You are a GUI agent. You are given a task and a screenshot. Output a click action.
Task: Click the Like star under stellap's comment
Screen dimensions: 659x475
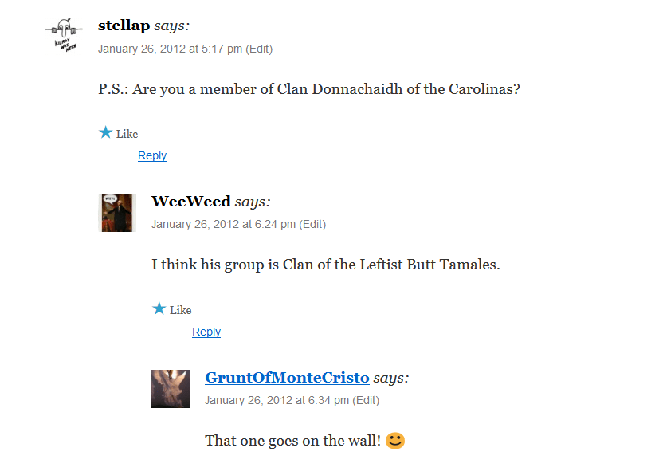[105, 132]
